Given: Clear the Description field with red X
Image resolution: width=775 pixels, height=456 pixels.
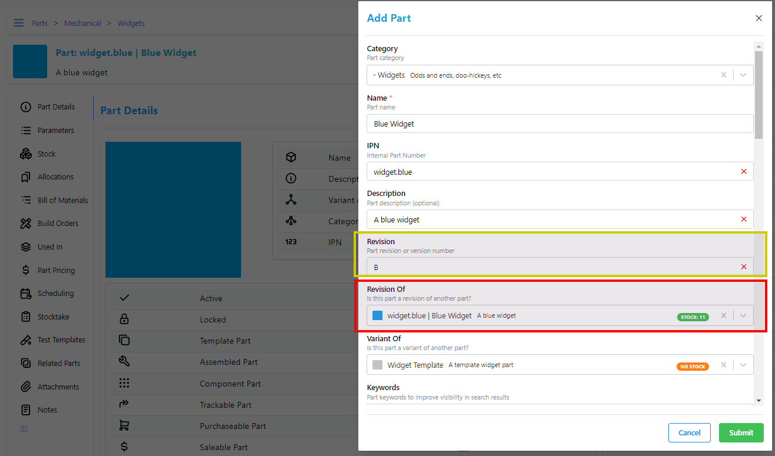Looking at the screenshot, I should pos(743,219).
